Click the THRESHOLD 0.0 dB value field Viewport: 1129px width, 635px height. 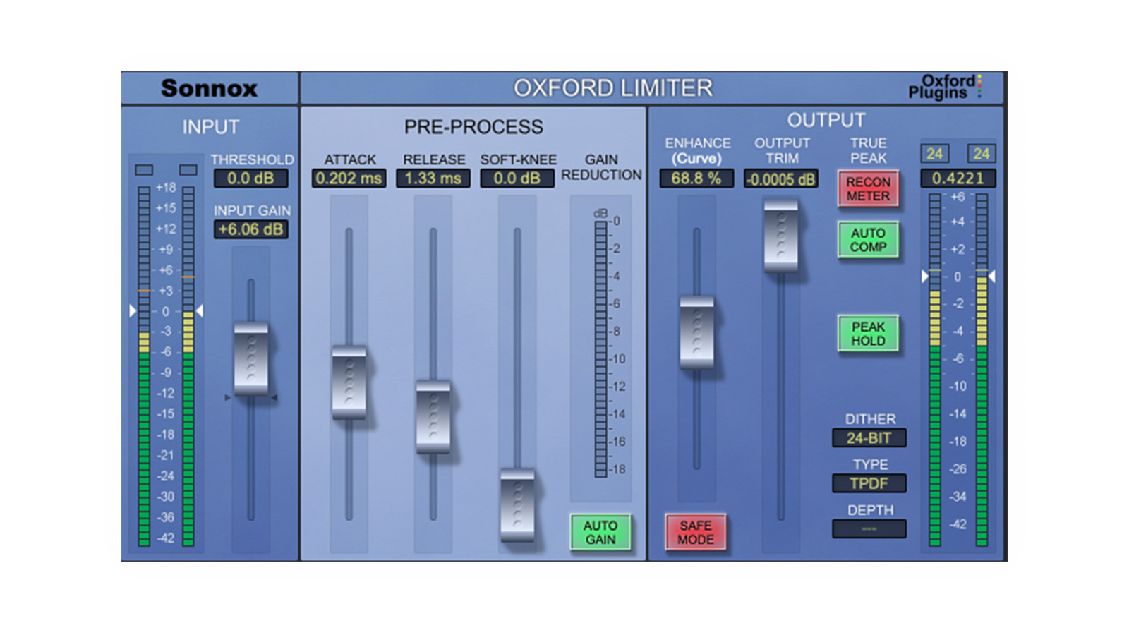click(250, 179)
